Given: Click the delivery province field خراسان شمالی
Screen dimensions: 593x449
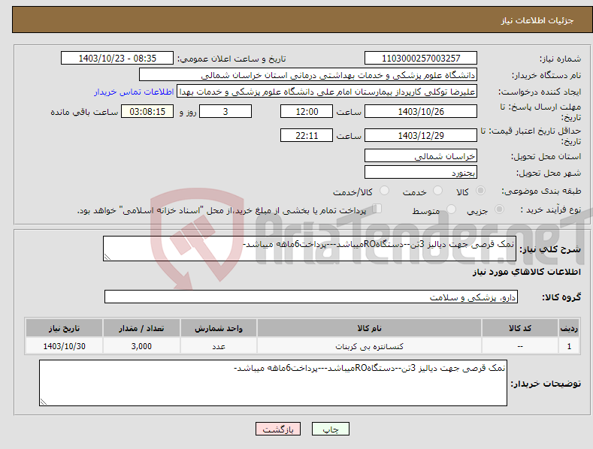Looking at the screenshot, I should pyautogui.click(x=421, y=155).
